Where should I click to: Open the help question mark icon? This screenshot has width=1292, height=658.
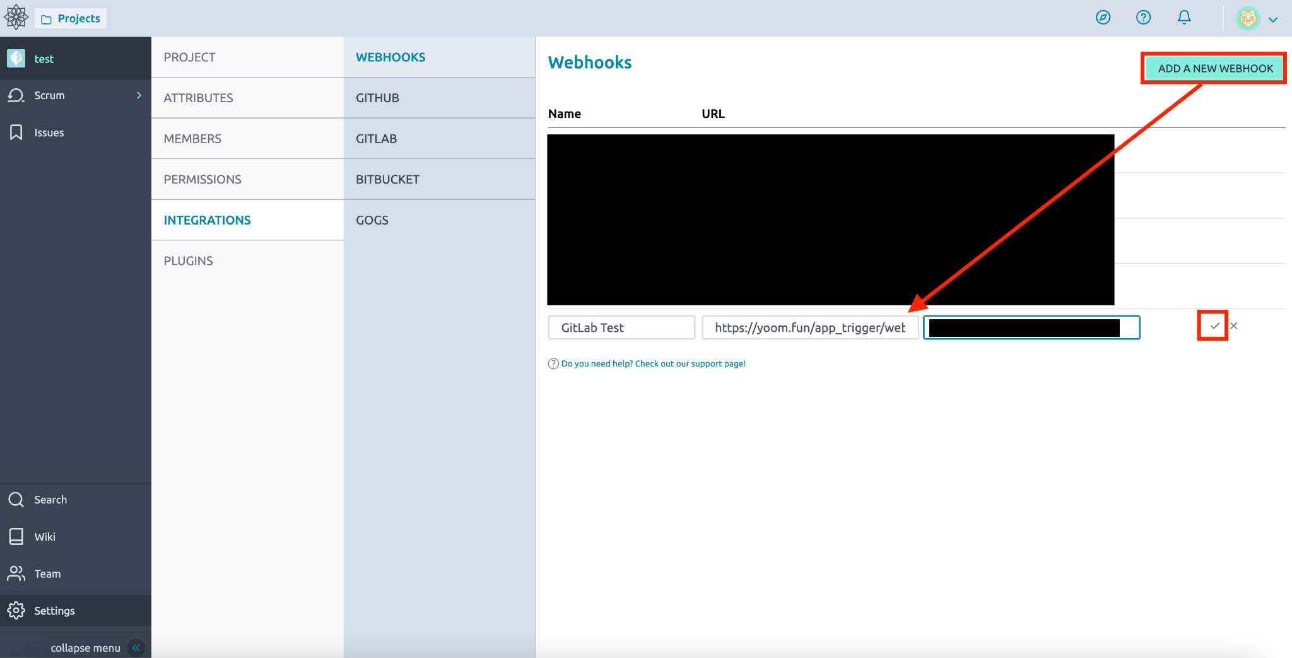pos(1143,18)
